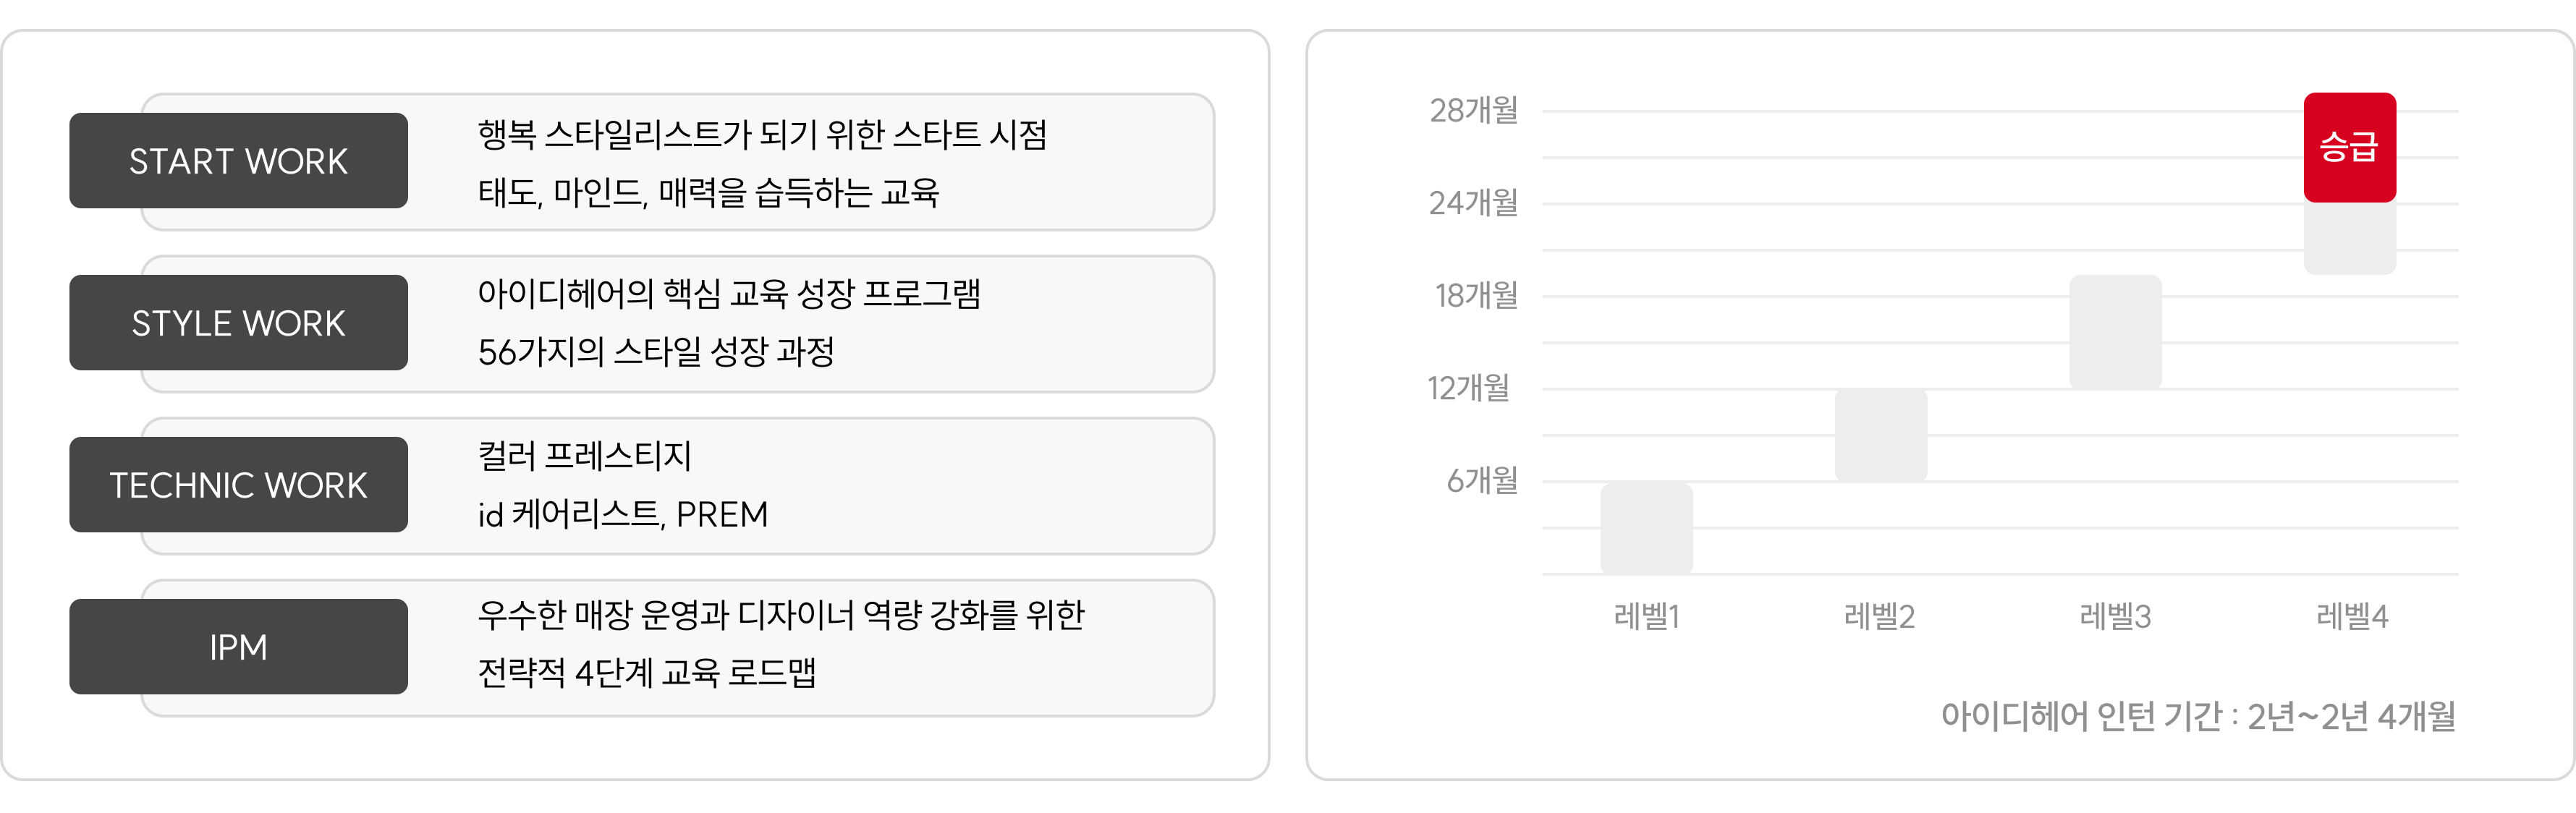Click the 18개월 axis label
This screenshot has height=813, width=2576.
(1476, 295)
